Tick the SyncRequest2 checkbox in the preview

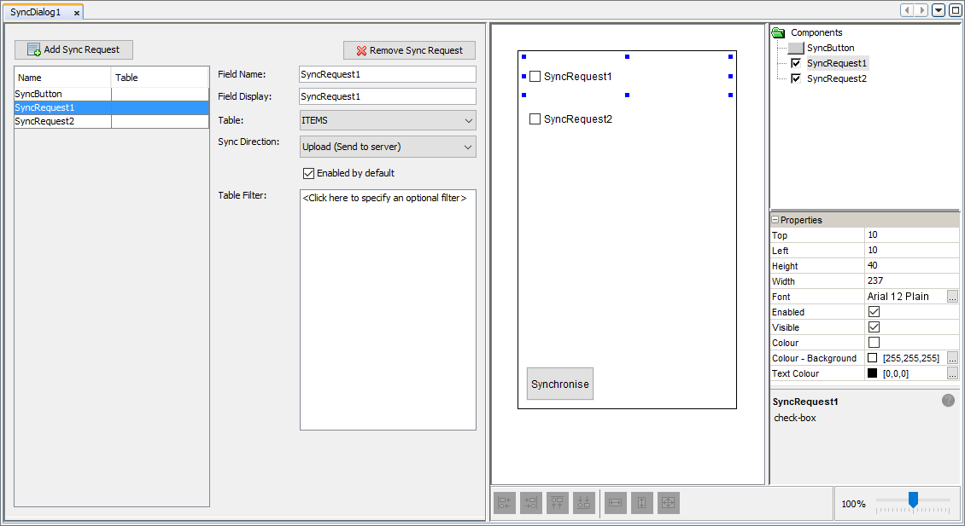tap(535, 119)
